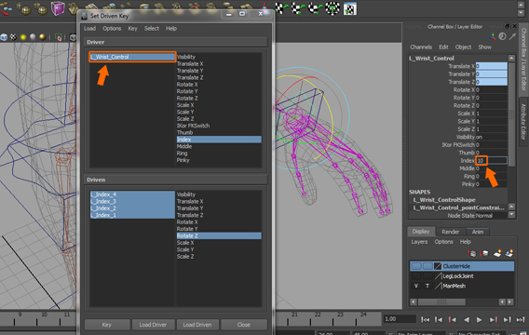Viewport: 529px width, 335px height.
Task: Play animation backwards
Action: pyautogui.click(x=467, y=319)
